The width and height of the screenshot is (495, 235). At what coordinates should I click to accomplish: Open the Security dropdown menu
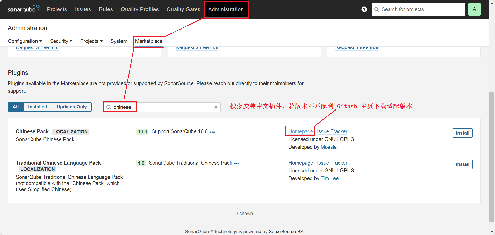pyautogui.click(x=61, y=41)
